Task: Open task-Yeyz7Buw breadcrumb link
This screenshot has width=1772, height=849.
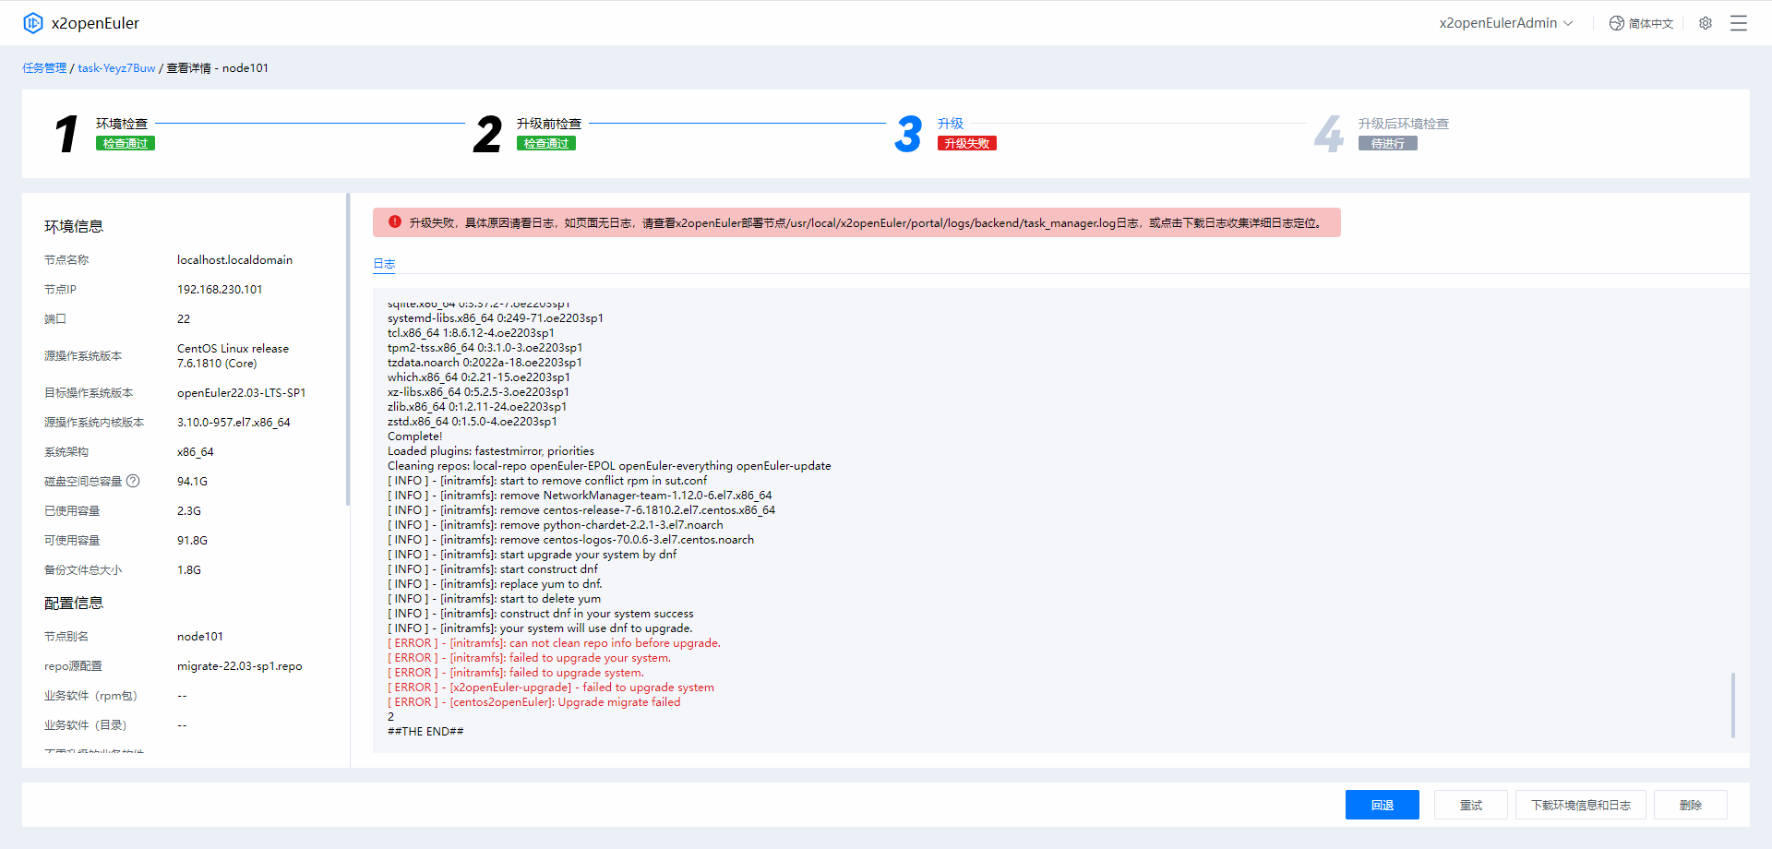Action: click(116, 68)
